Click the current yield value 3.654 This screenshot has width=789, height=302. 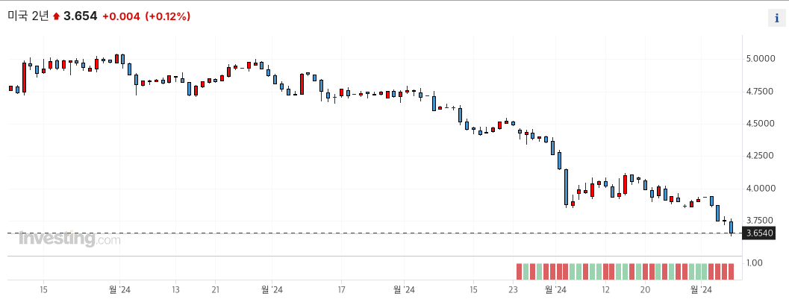coord(80,16)
